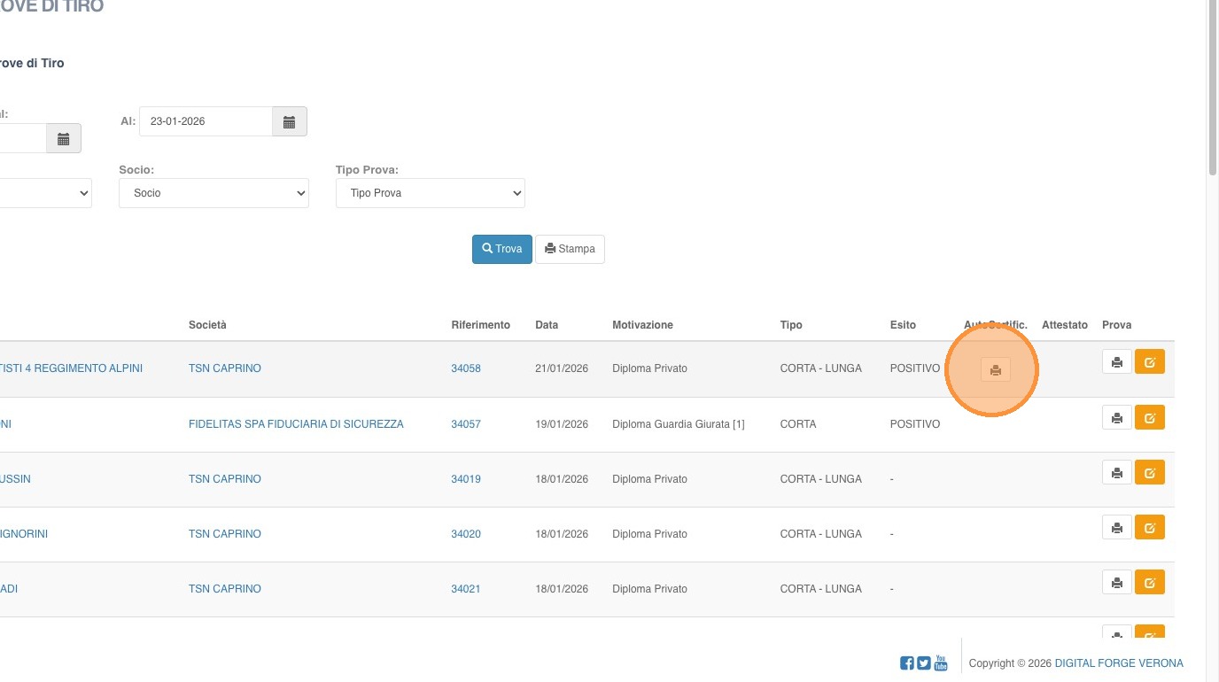This screenshot has width=1219, height=682.
Task: Open FIDELITAS SPA FIDUCIARIA DI SICUREZZA link
Action: click(x=296, y=424)
